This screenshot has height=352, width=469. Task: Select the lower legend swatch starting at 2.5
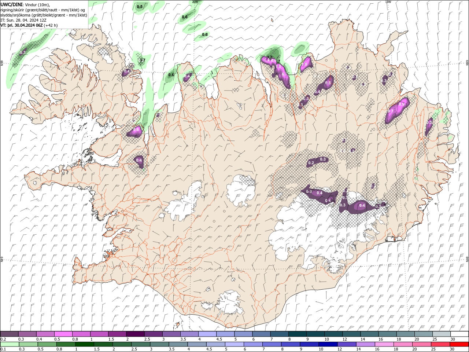pyautogui.click(x=140, y=344)
